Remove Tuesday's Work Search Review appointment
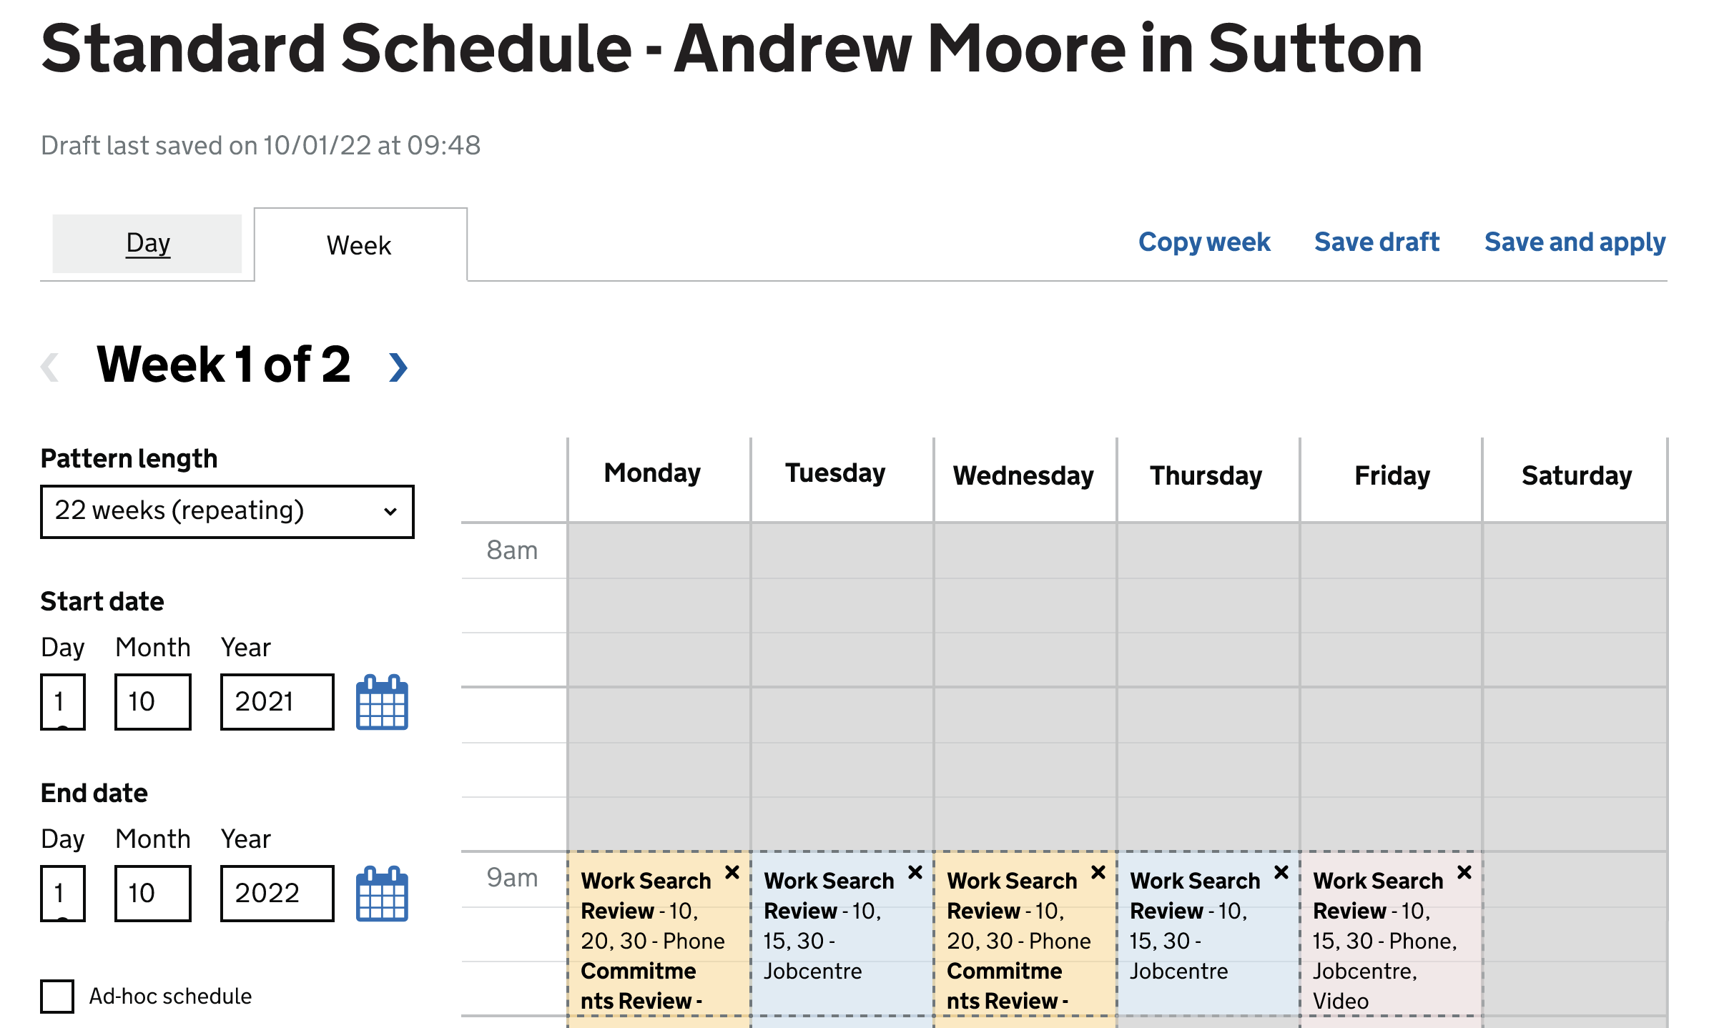This screenshot has width=1709, height=1028. coord(915,872)
